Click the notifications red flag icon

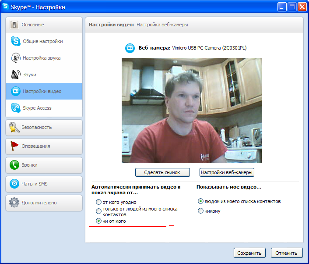click(x=14, y=146)
